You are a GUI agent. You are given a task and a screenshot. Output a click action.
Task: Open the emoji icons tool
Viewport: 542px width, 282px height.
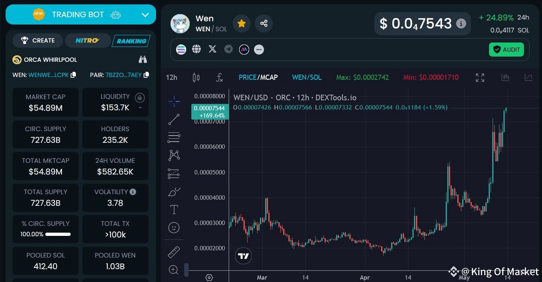tap(174, 228)
